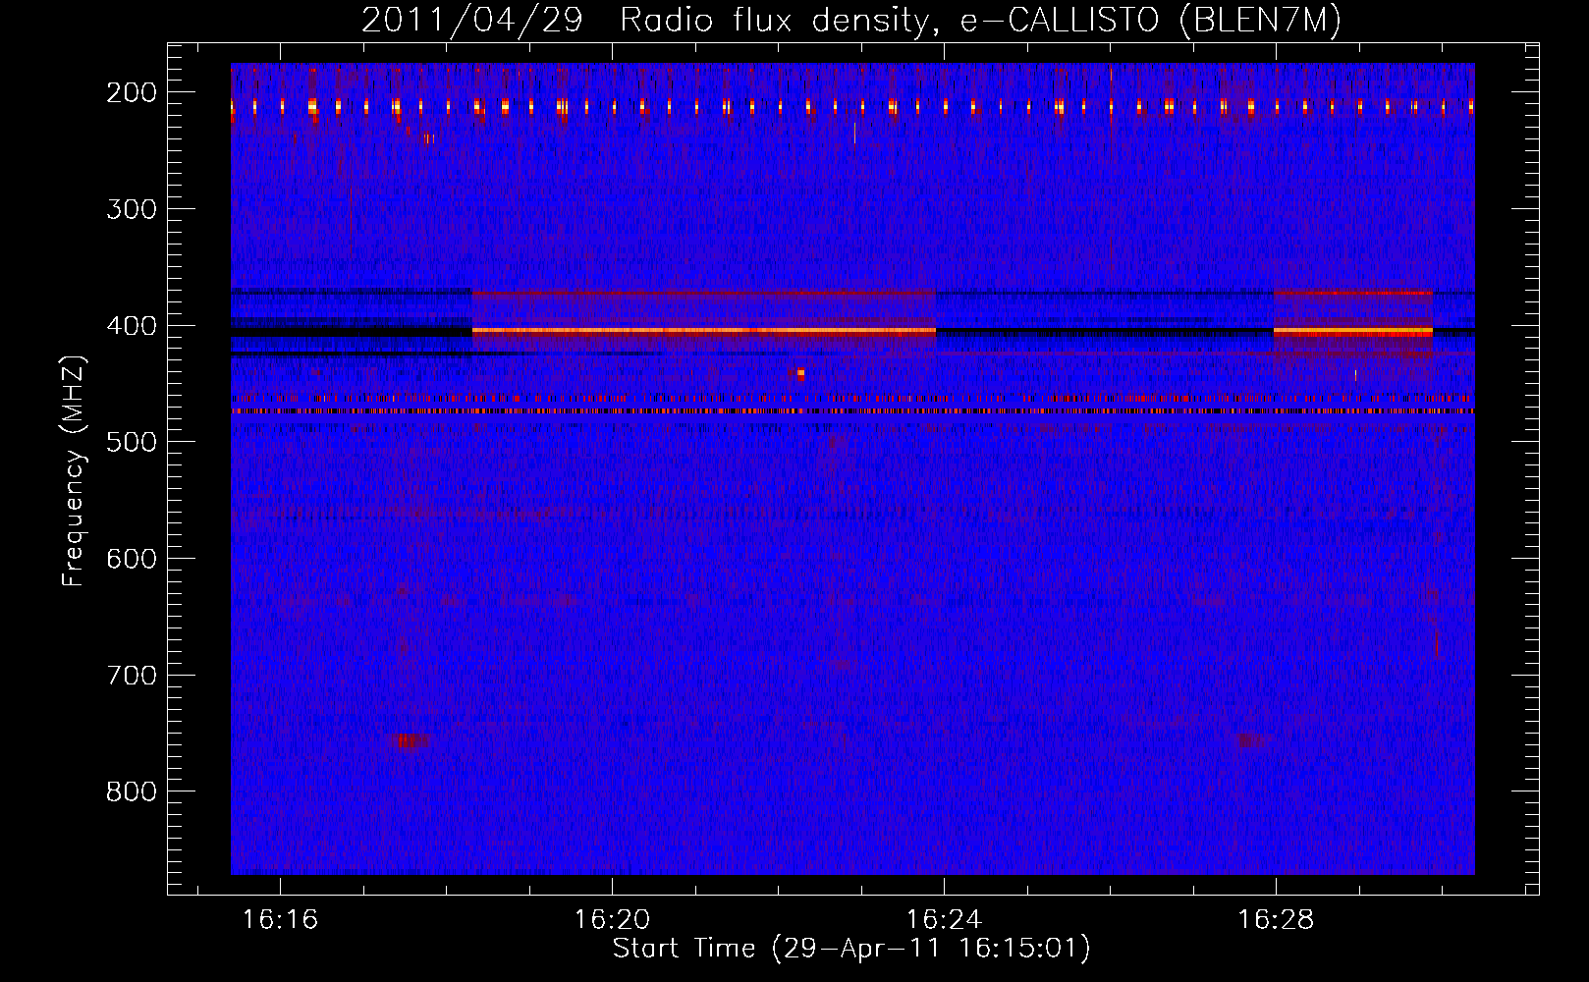The height and width of the screenshot is (982, 1589).
Task: Click the plot title "2011/04/29 Radio flux density, e-CALLISTO (BLEN7M)"
Action: click(850, 21)
